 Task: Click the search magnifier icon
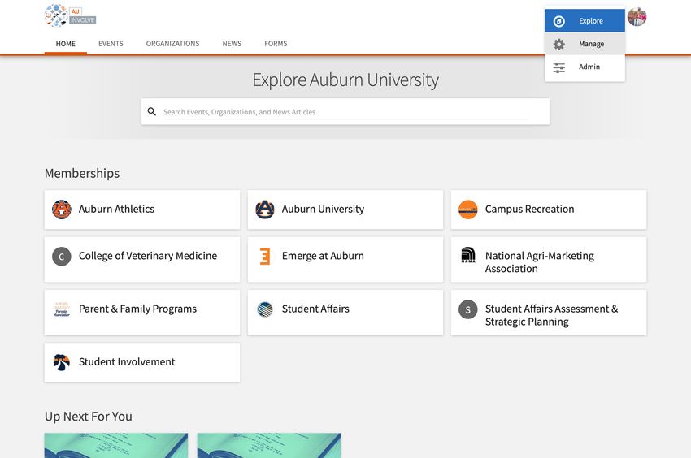[151, 111]
